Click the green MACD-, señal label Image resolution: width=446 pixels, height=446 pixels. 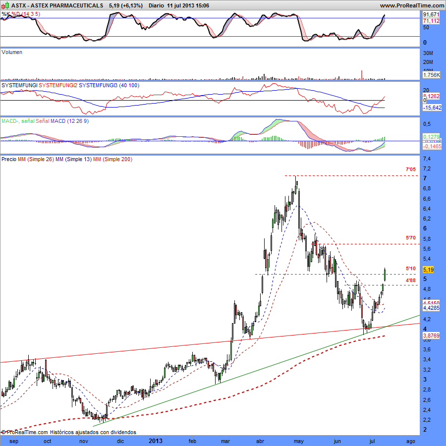pyautogui.click(x=18, y=121)
